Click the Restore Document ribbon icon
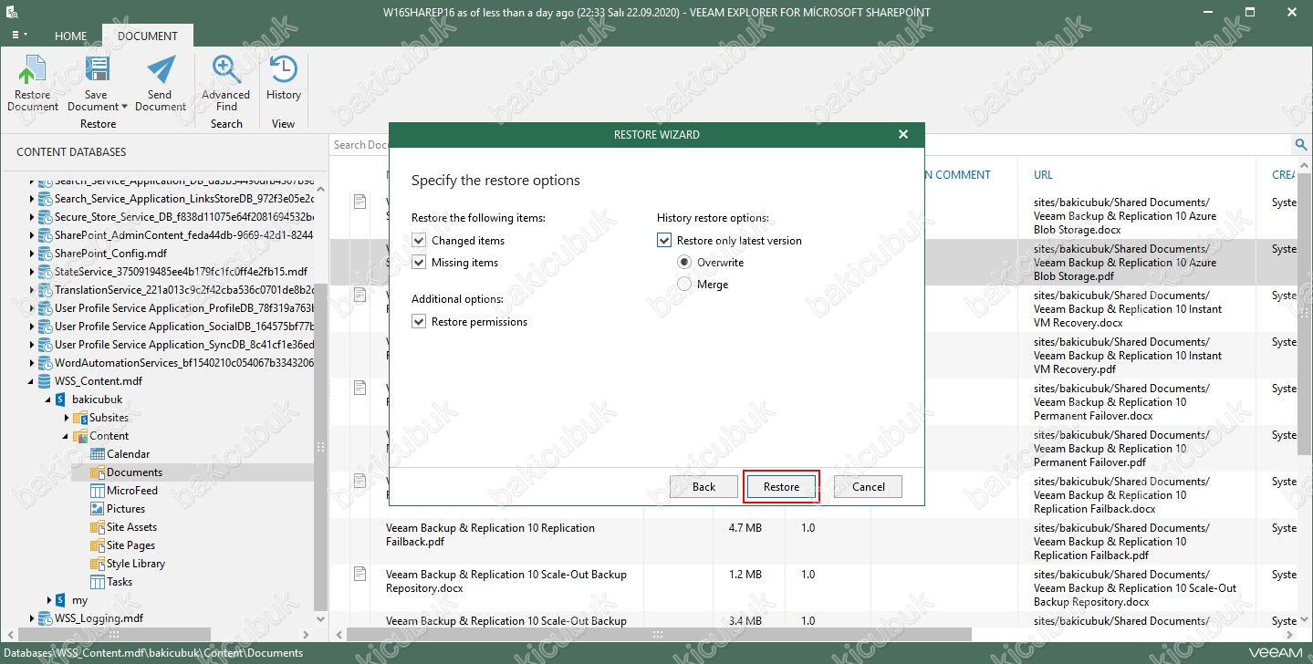This screenshot has width=1313, height=664. 33,71
